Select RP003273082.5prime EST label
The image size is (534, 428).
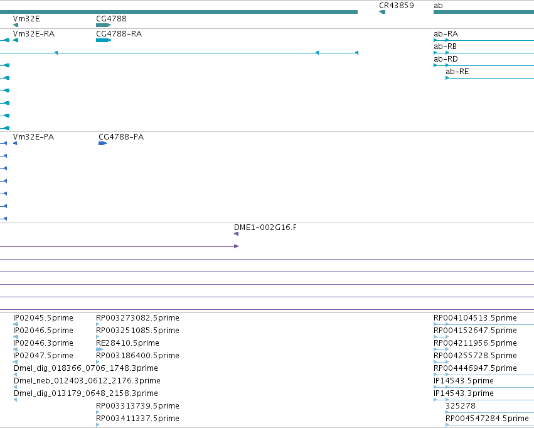click(137, 318)
